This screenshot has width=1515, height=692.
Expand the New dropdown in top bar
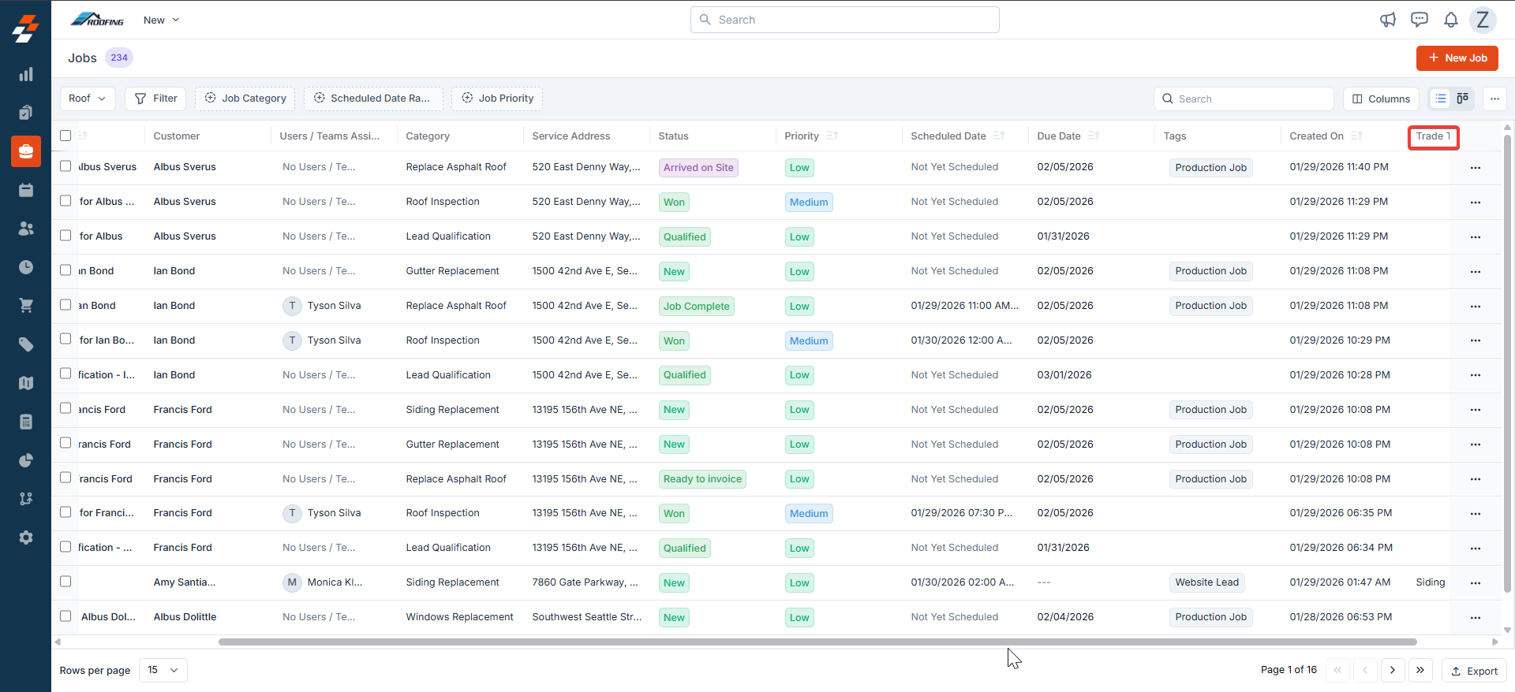click(161, 20)
